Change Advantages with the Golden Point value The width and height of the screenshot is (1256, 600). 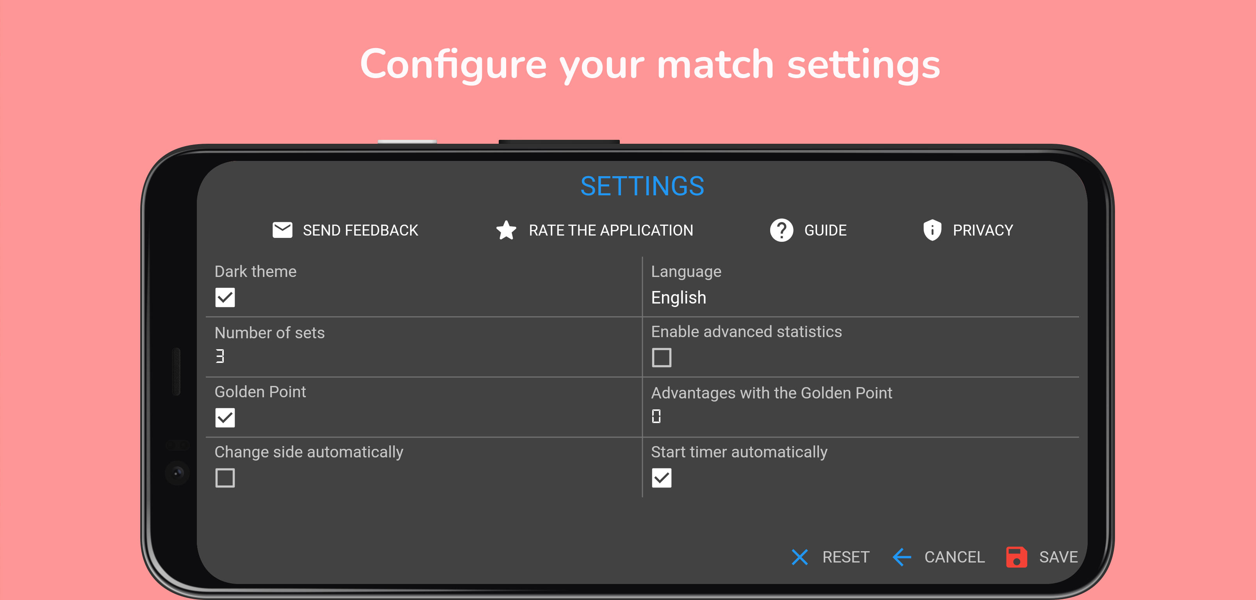pos(656,416)
